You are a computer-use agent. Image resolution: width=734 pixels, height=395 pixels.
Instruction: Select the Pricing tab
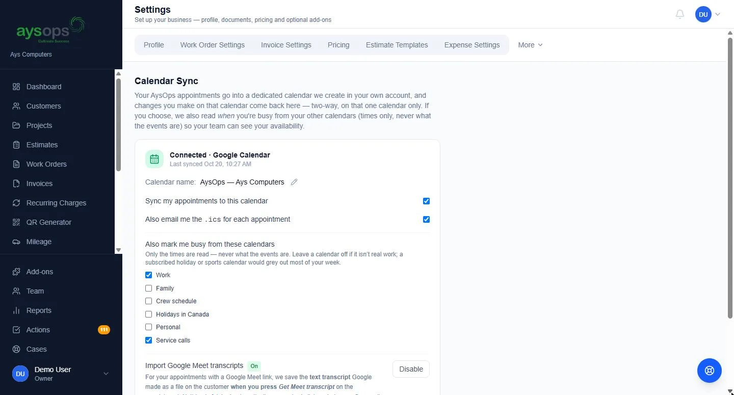coord(338,45)
